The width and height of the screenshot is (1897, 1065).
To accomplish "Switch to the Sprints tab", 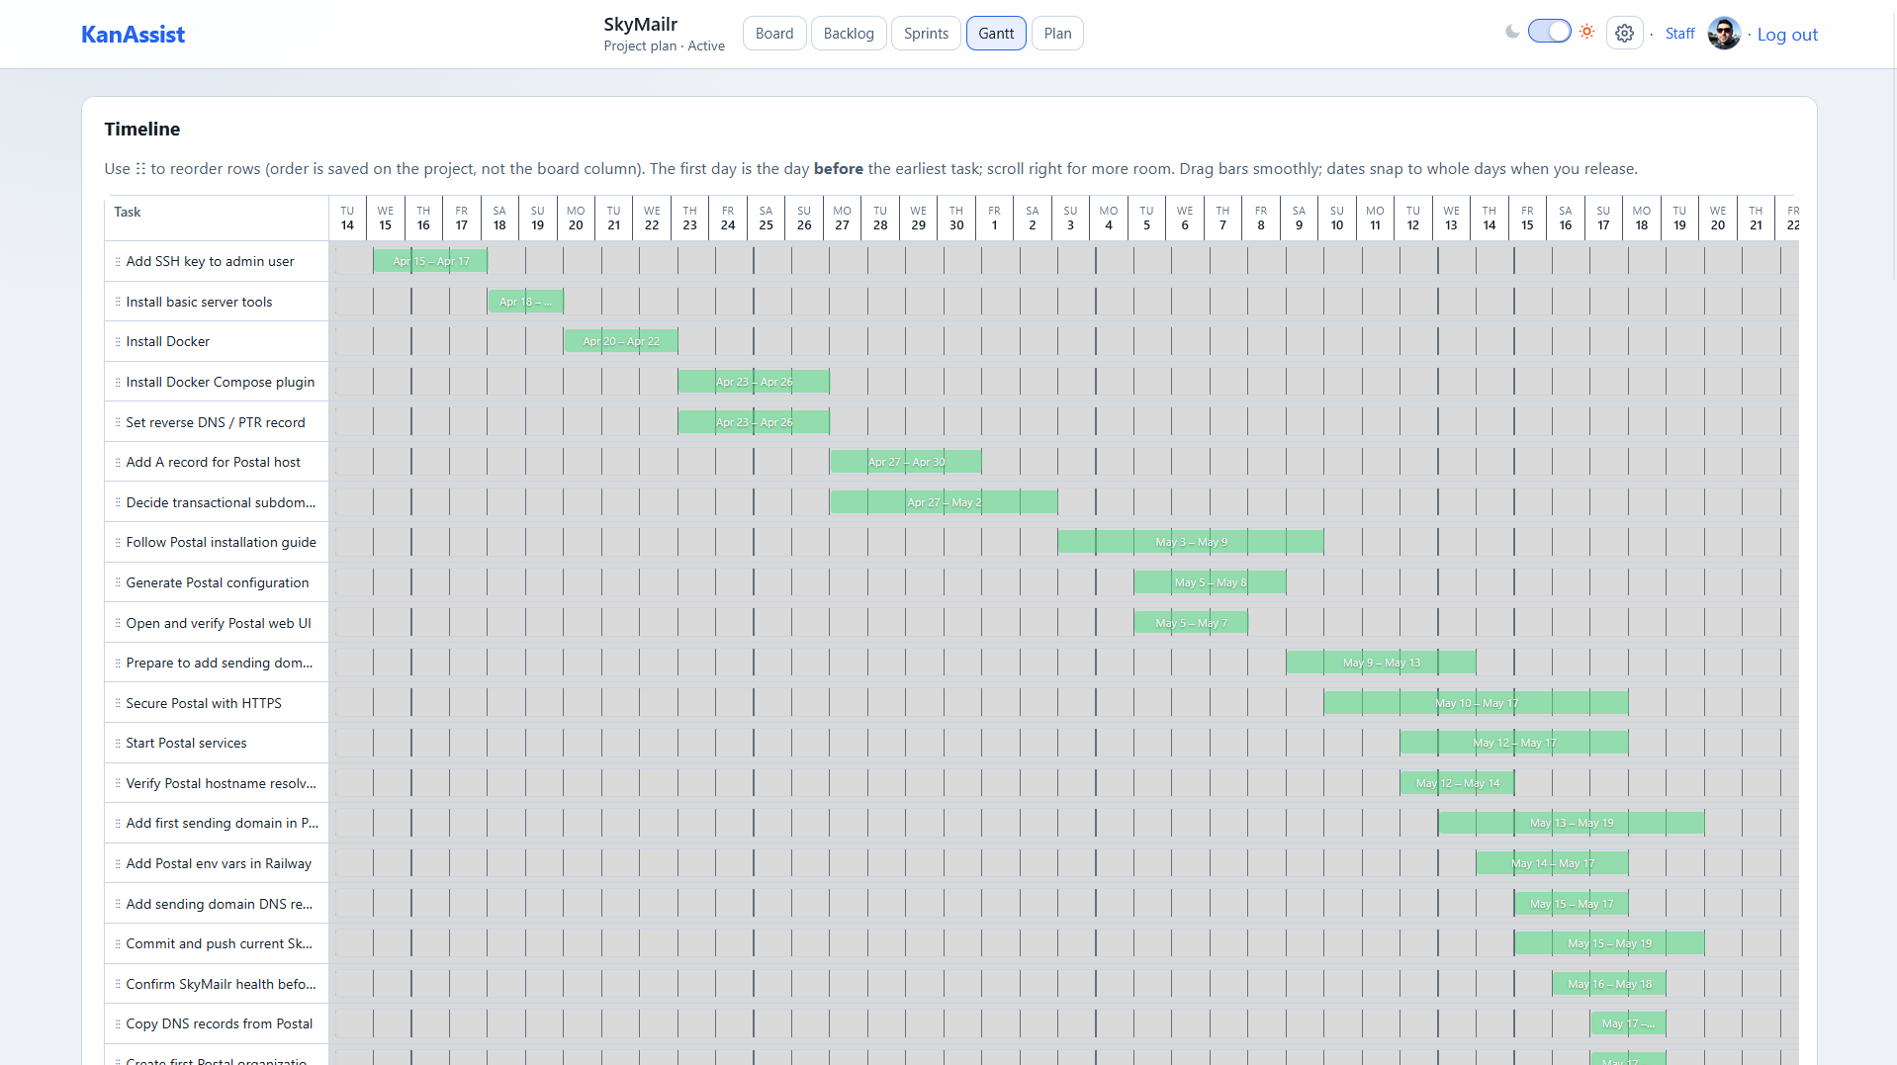I will pos(926,34).
